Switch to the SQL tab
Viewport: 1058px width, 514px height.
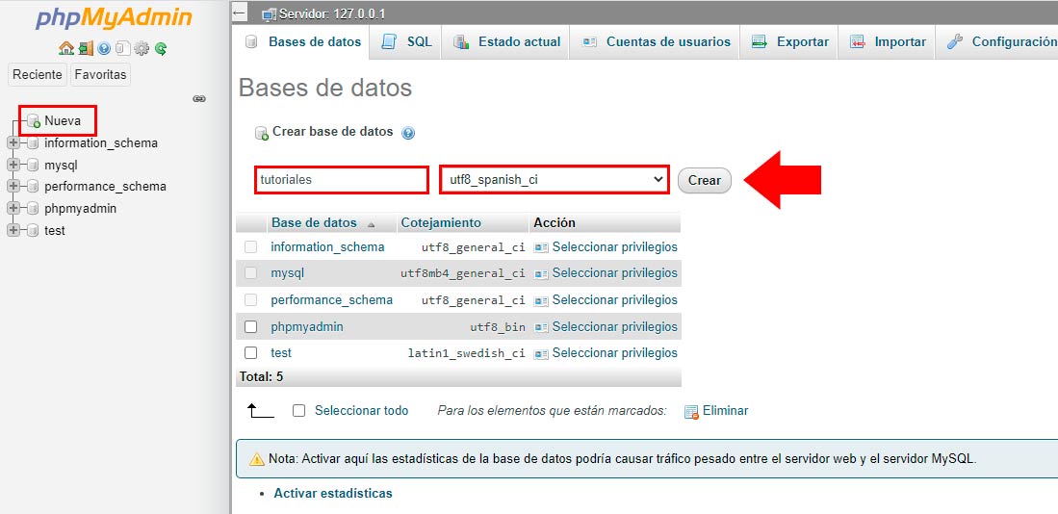point(406,41)
